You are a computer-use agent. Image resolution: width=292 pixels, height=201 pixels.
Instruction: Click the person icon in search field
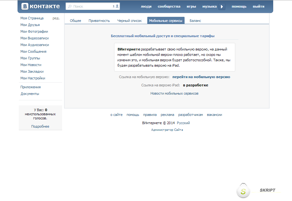117,6
